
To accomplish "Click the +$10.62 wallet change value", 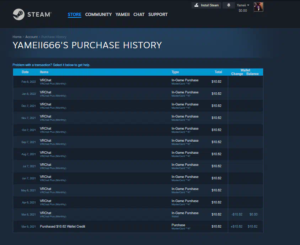I will [x=236, y=227].
